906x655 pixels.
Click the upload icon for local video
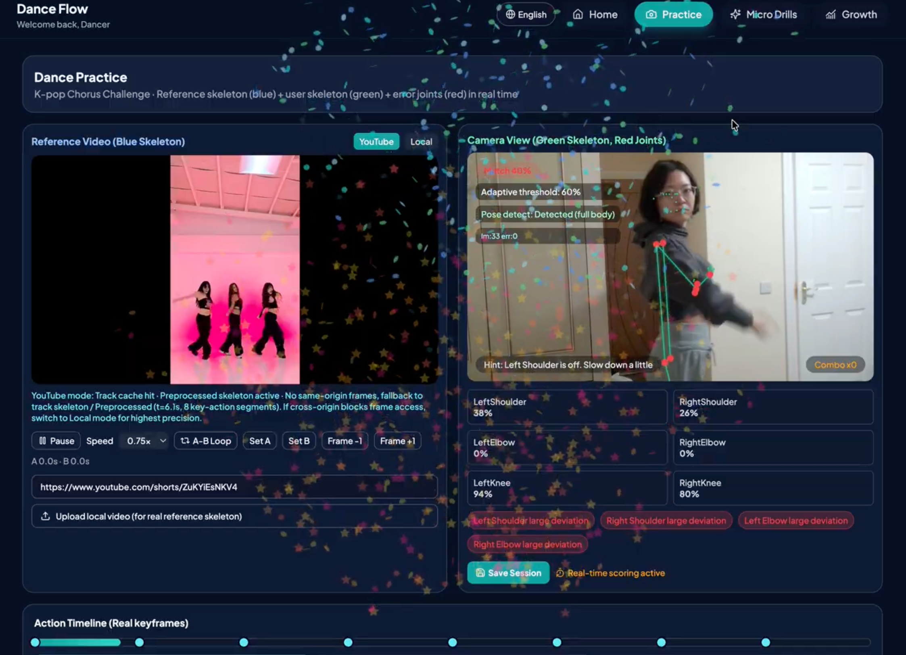click(x=46, y=516)
